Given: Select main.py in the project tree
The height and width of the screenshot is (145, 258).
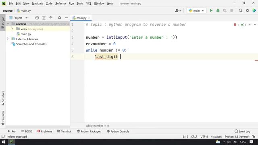Looking at the screenshot, I should 26,34.
